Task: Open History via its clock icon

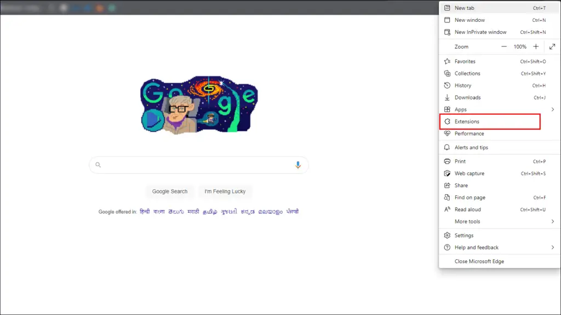Action: pos(447,85)
